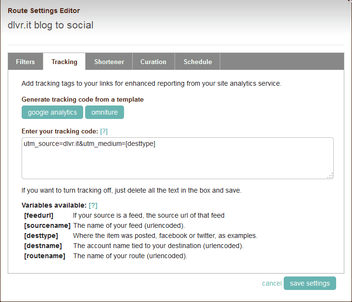Screen dimensions: 352x302
Task: Go to the Schedule tab
Action: pyautogui.click(x=198, y=62)
